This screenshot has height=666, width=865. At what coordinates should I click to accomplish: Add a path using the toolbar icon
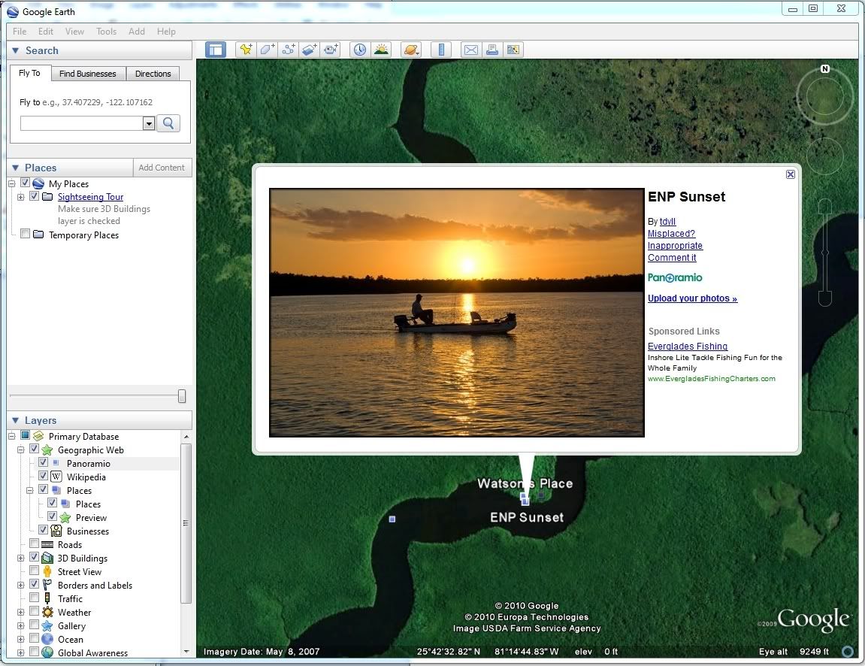coord(288,50)
